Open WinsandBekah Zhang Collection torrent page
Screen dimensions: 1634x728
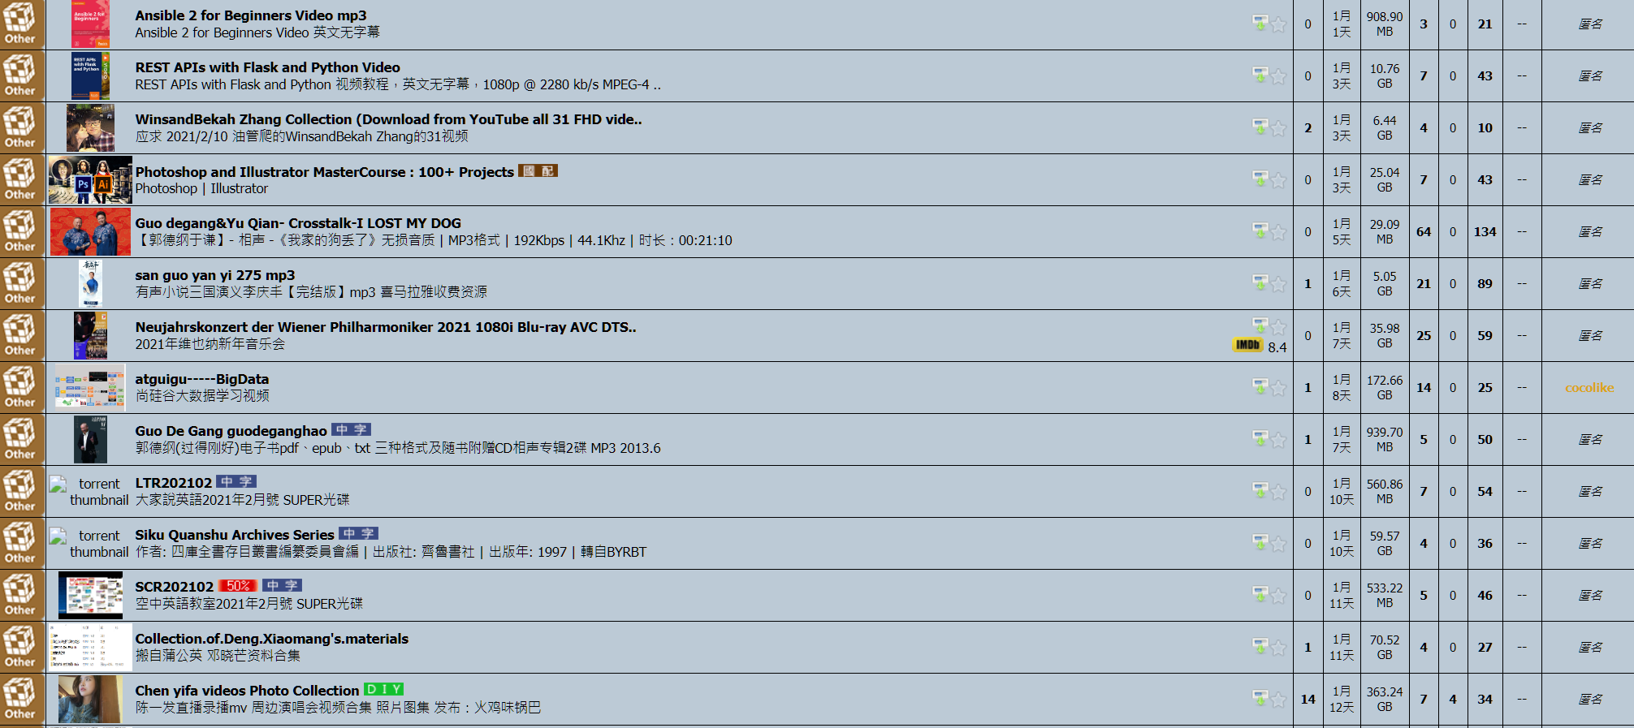point(388,119)
